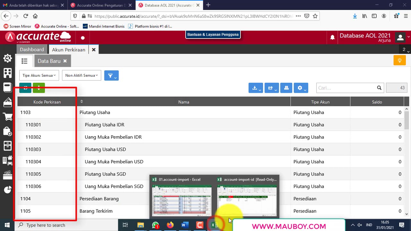Switch to Dashboard tab
This screenshot has height=231, width=411.
coord(32,50)
